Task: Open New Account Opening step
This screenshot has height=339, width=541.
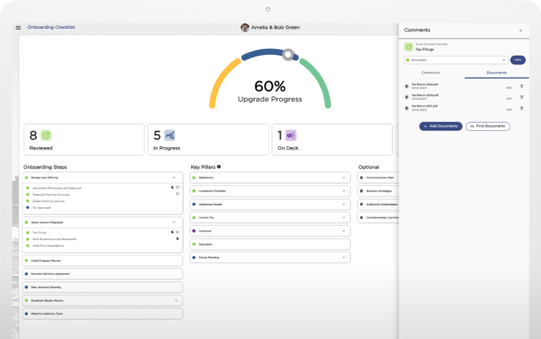Action: [102, 287]
